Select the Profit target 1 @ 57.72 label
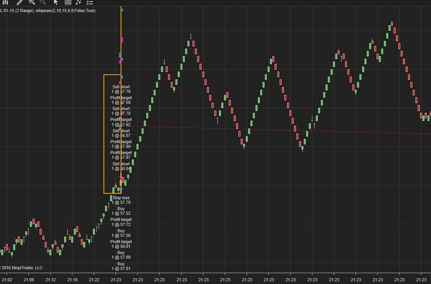431x284 pixels. (x=121, y=222)
